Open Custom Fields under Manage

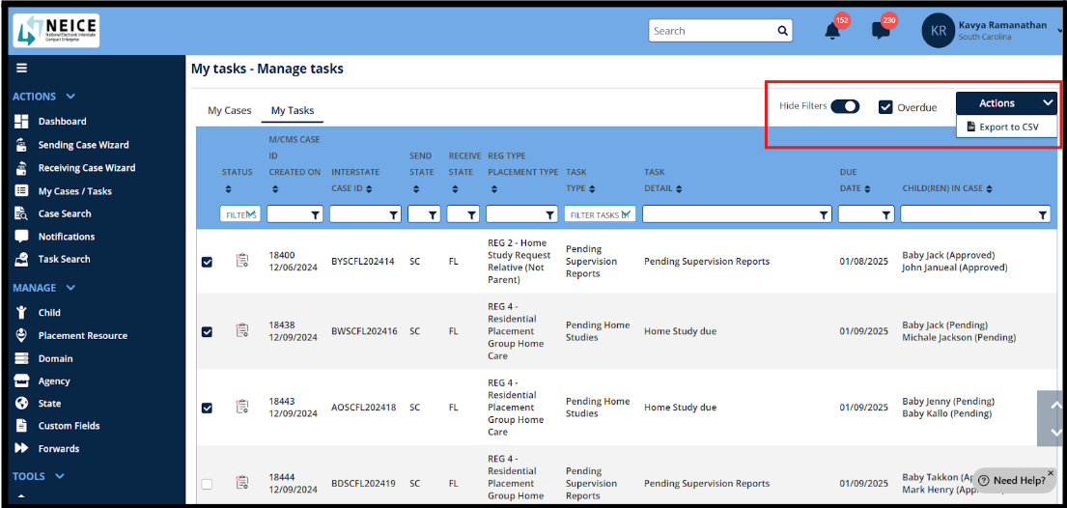click(69, 426)
